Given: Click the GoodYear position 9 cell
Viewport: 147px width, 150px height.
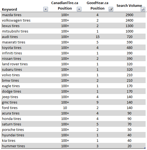Looking at the screenshot, I should click(97, 102).
